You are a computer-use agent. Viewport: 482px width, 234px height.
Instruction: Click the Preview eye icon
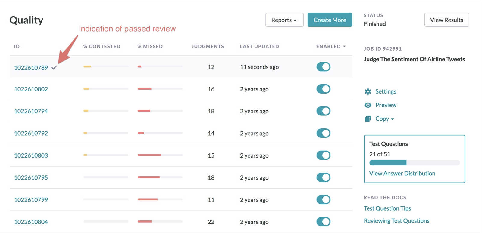click(368, 105)
